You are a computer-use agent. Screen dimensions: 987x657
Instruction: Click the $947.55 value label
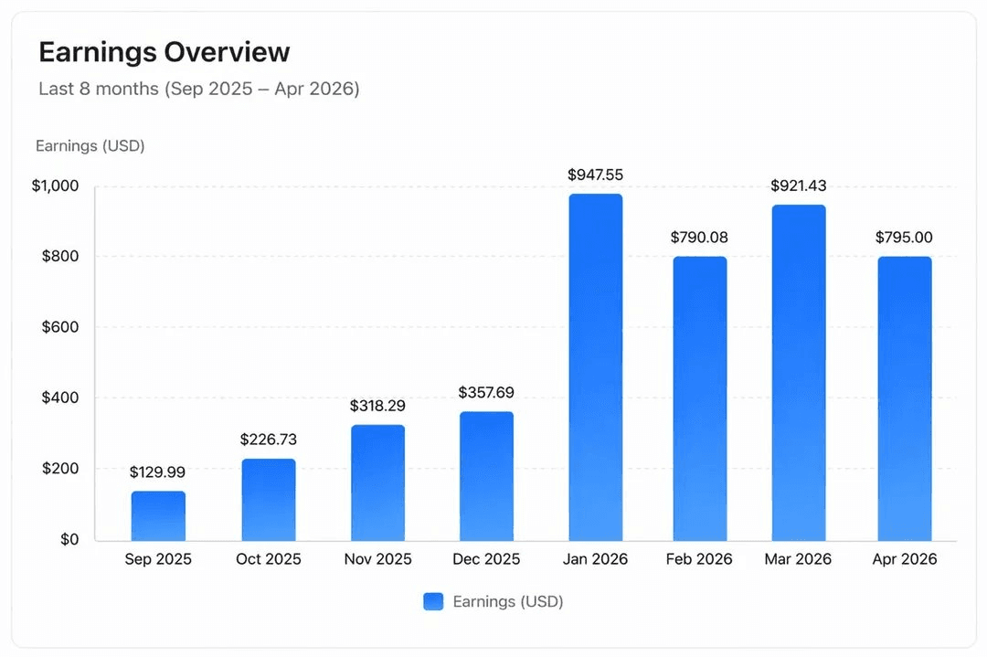click(x=595, y=175)
